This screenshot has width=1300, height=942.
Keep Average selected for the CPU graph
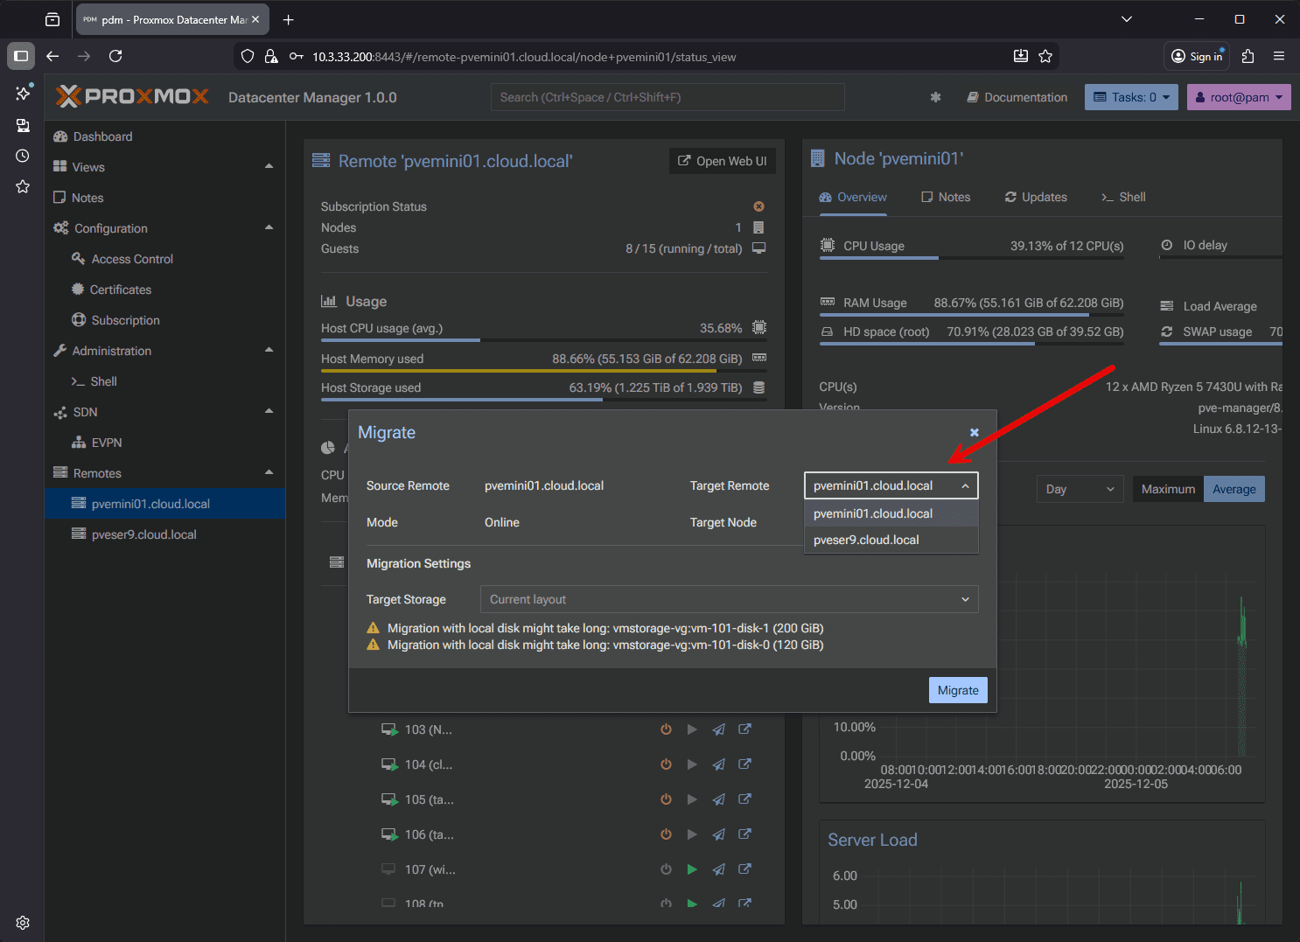click(1234, 489)
